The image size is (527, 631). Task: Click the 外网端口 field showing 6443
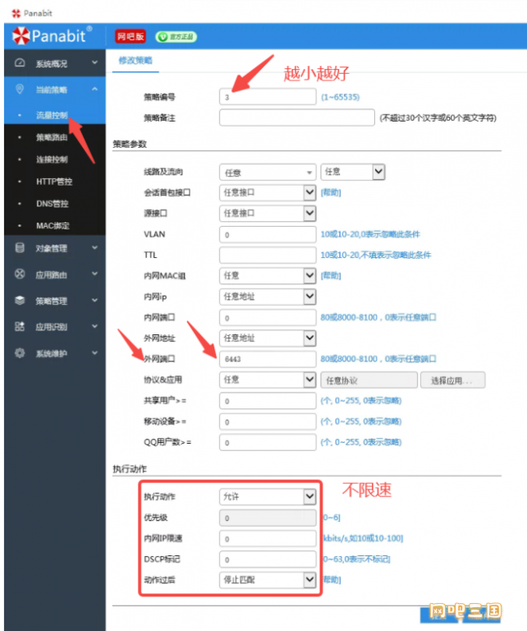click(268, 359)
